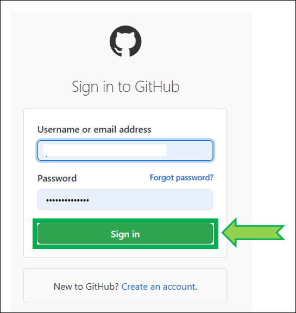Click empty space after the password dots
This screenshot has width=296, height=313.
(150, 199)
